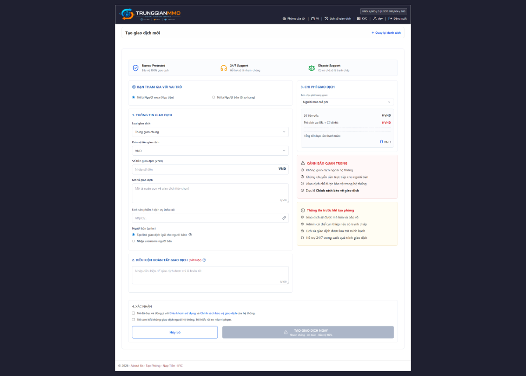
Task: Click the TrungGianMMO logo
Action: coord(151,14)
